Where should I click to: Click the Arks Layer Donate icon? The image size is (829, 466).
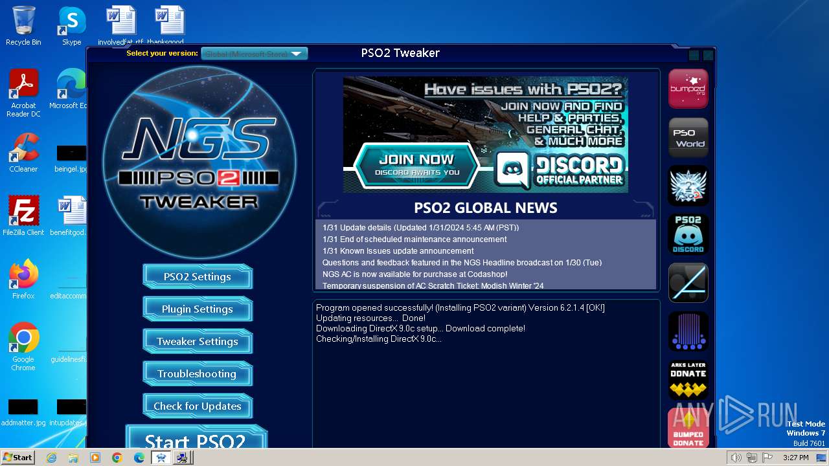[688, 380]
